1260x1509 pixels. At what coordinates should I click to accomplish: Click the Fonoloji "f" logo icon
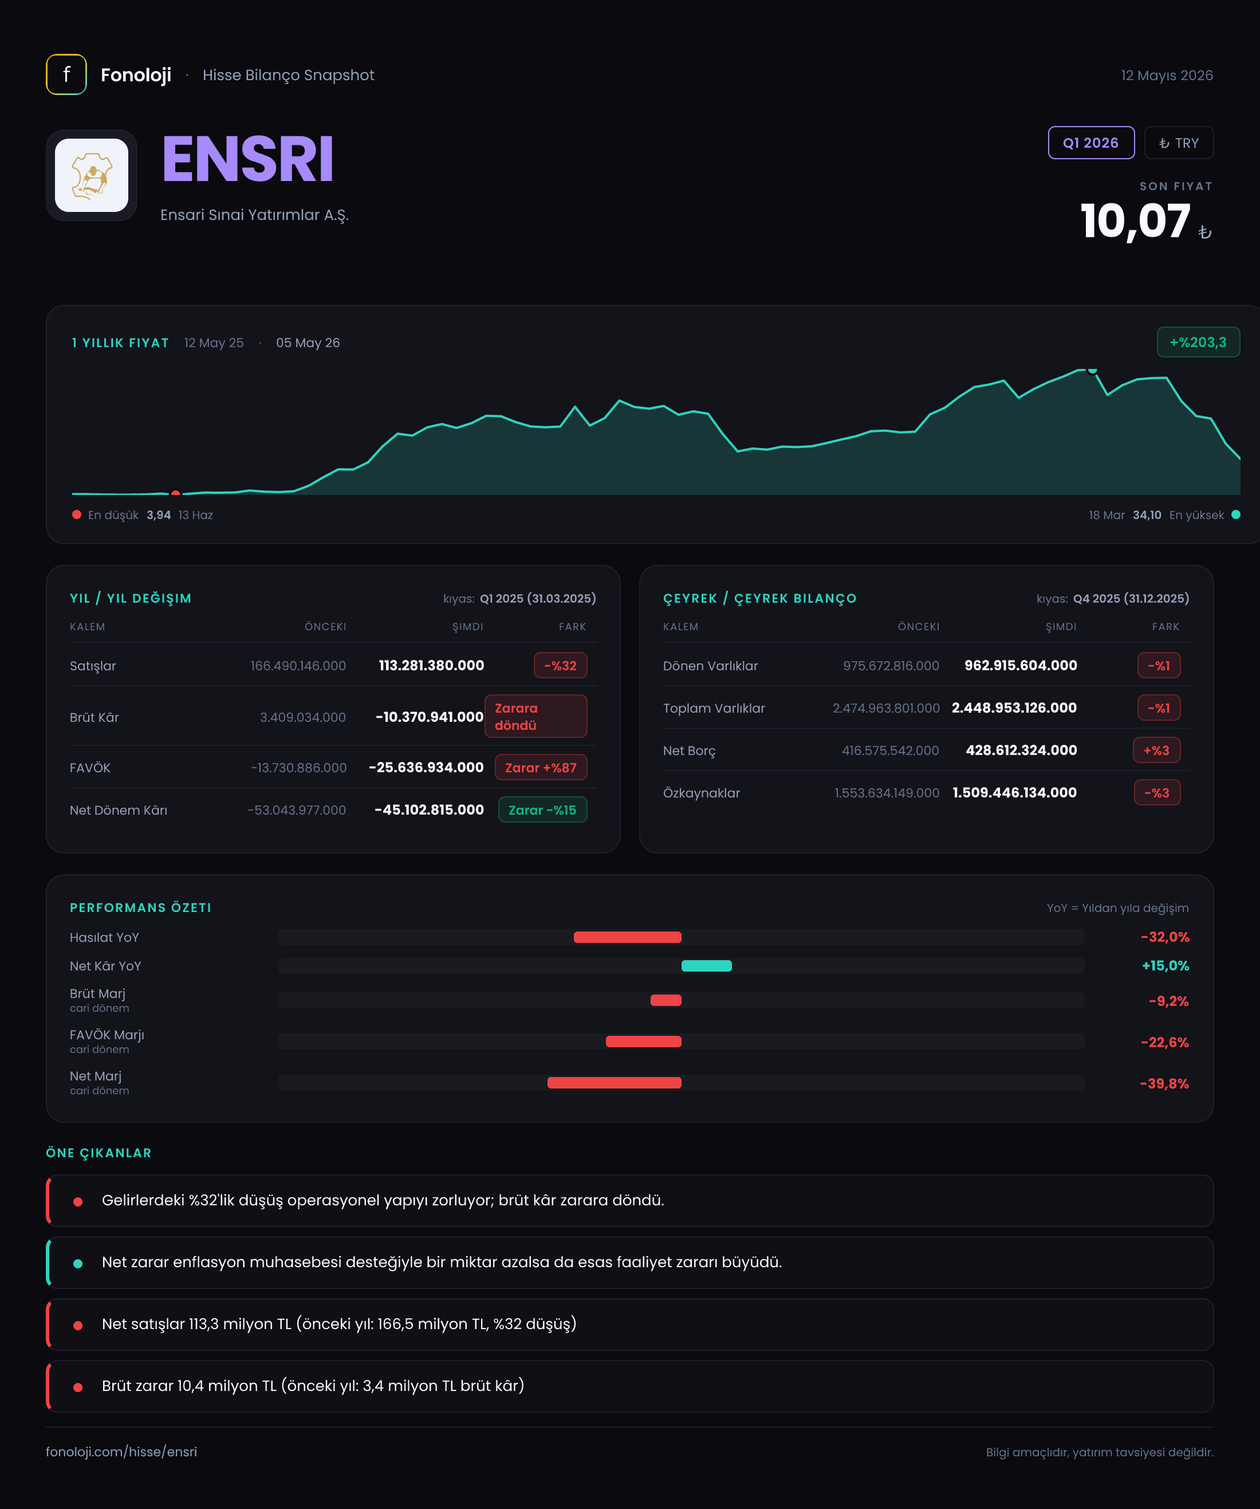click(66, 74)
